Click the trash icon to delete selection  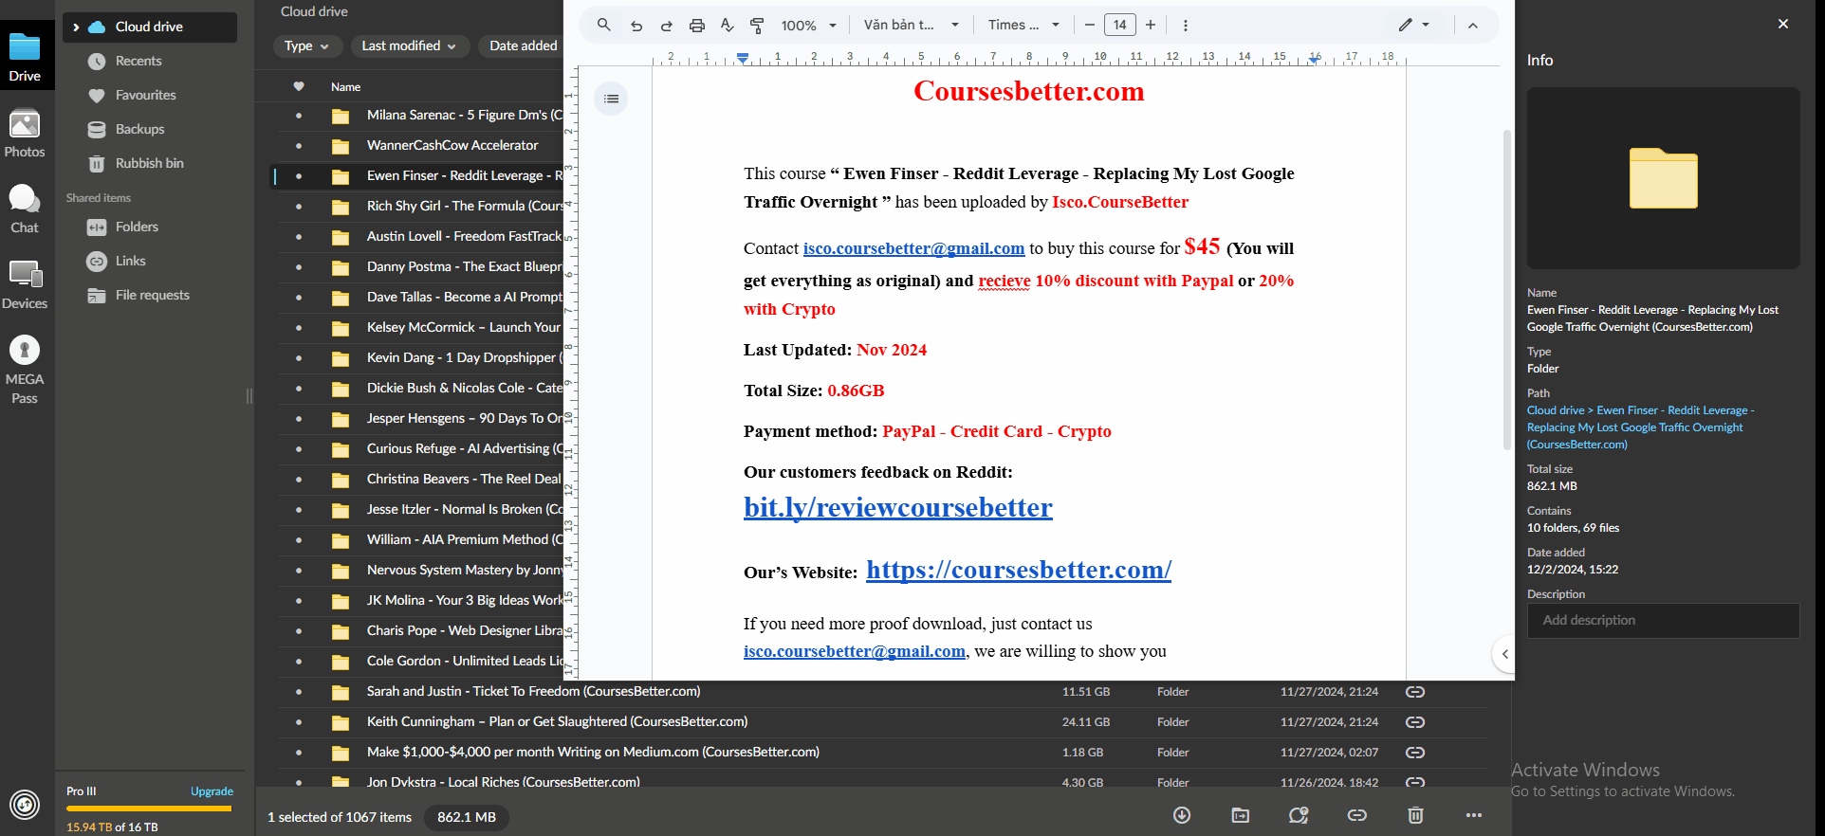click(x=1415, y=815)
